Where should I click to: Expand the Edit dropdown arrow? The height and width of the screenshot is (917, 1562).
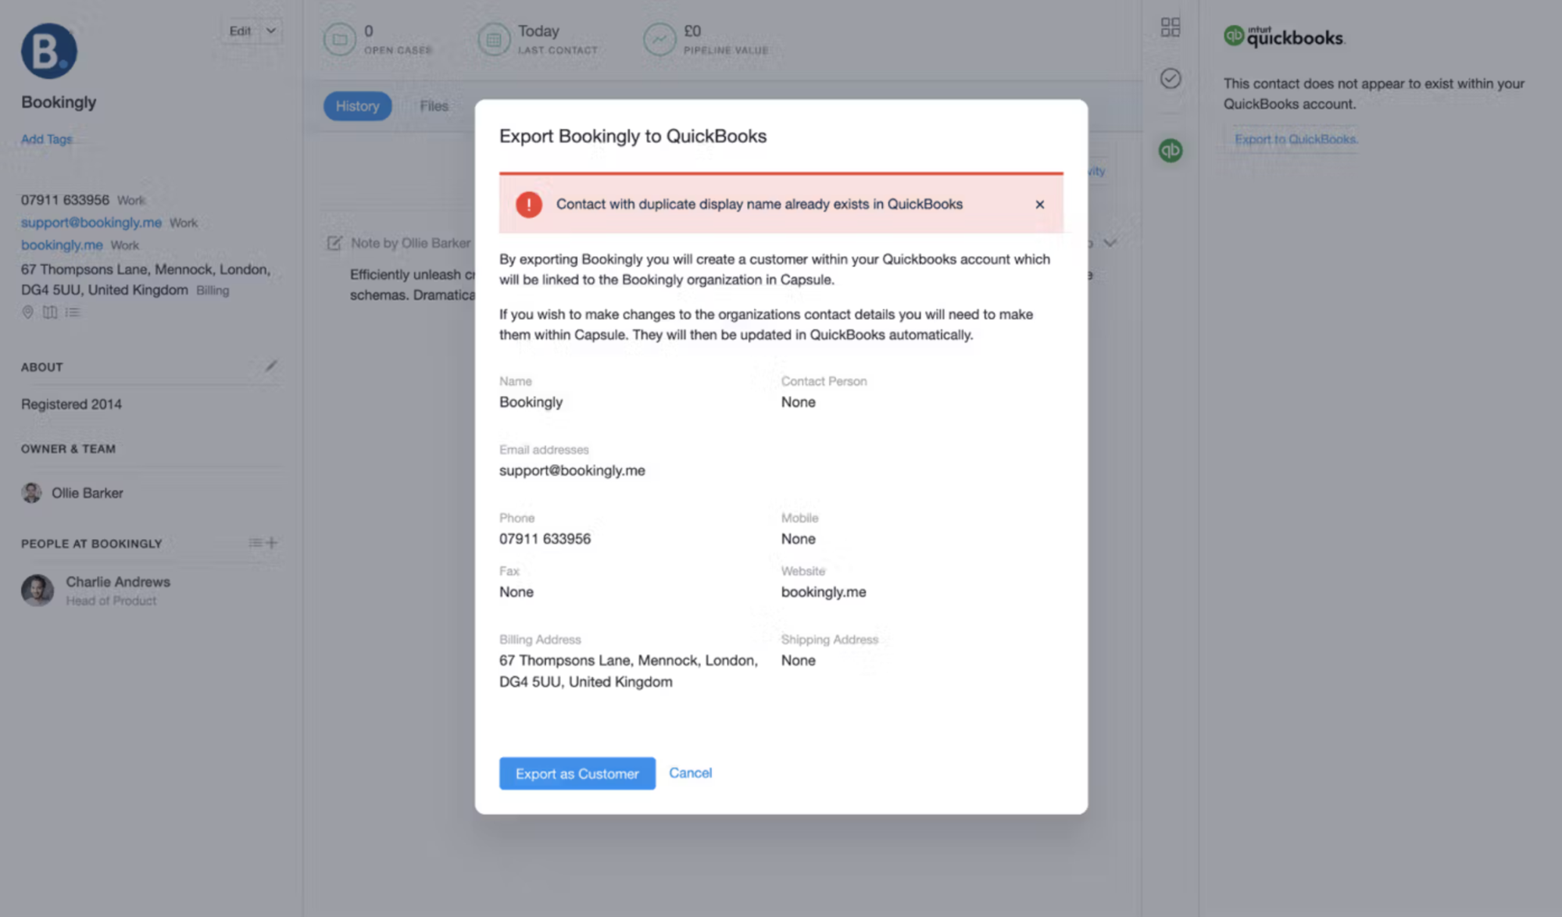(x=271, y=31)
